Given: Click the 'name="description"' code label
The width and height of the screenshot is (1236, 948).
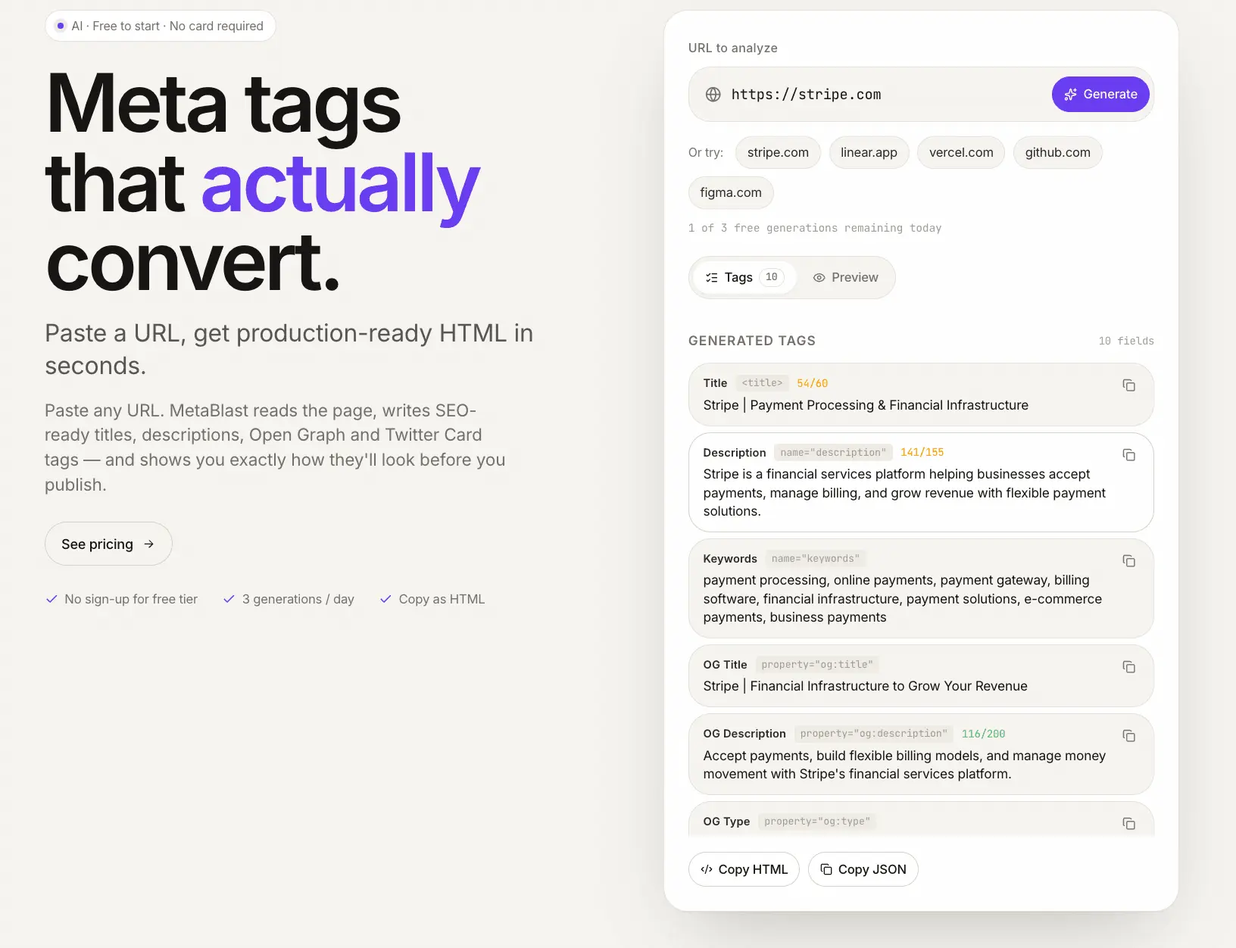Looking at the screenshot, I should 833,452.
